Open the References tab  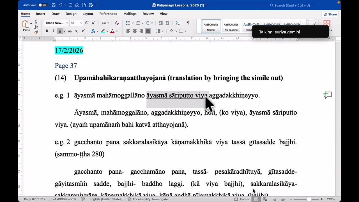point(108,14)
